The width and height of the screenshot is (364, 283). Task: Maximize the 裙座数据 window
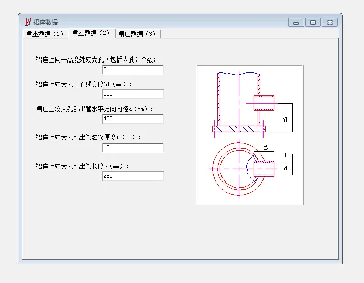point(313,23)
